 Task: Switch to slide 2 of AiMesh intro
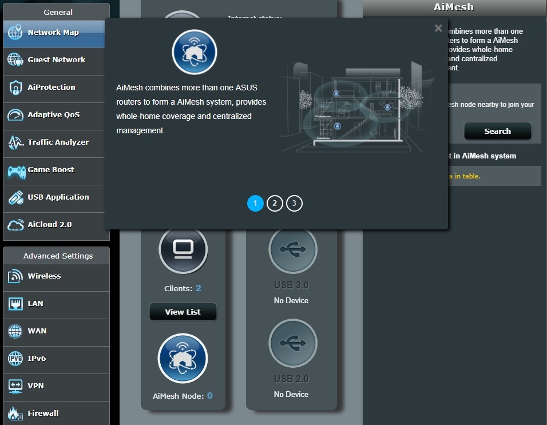pos(275,203)
